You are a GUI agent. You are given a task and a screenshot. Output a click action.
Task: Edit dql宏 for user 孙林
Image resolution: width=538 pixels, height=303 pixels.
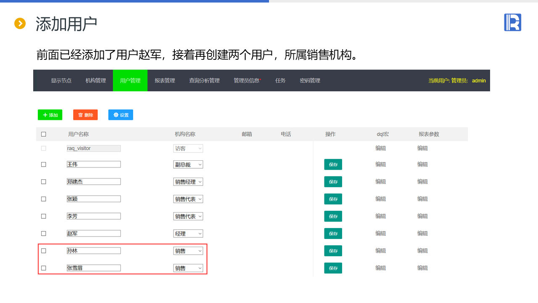pyautogui.click(x=381, y=250)
